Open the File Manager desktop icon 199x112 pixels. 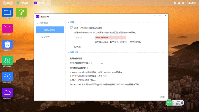pos(7,12)
